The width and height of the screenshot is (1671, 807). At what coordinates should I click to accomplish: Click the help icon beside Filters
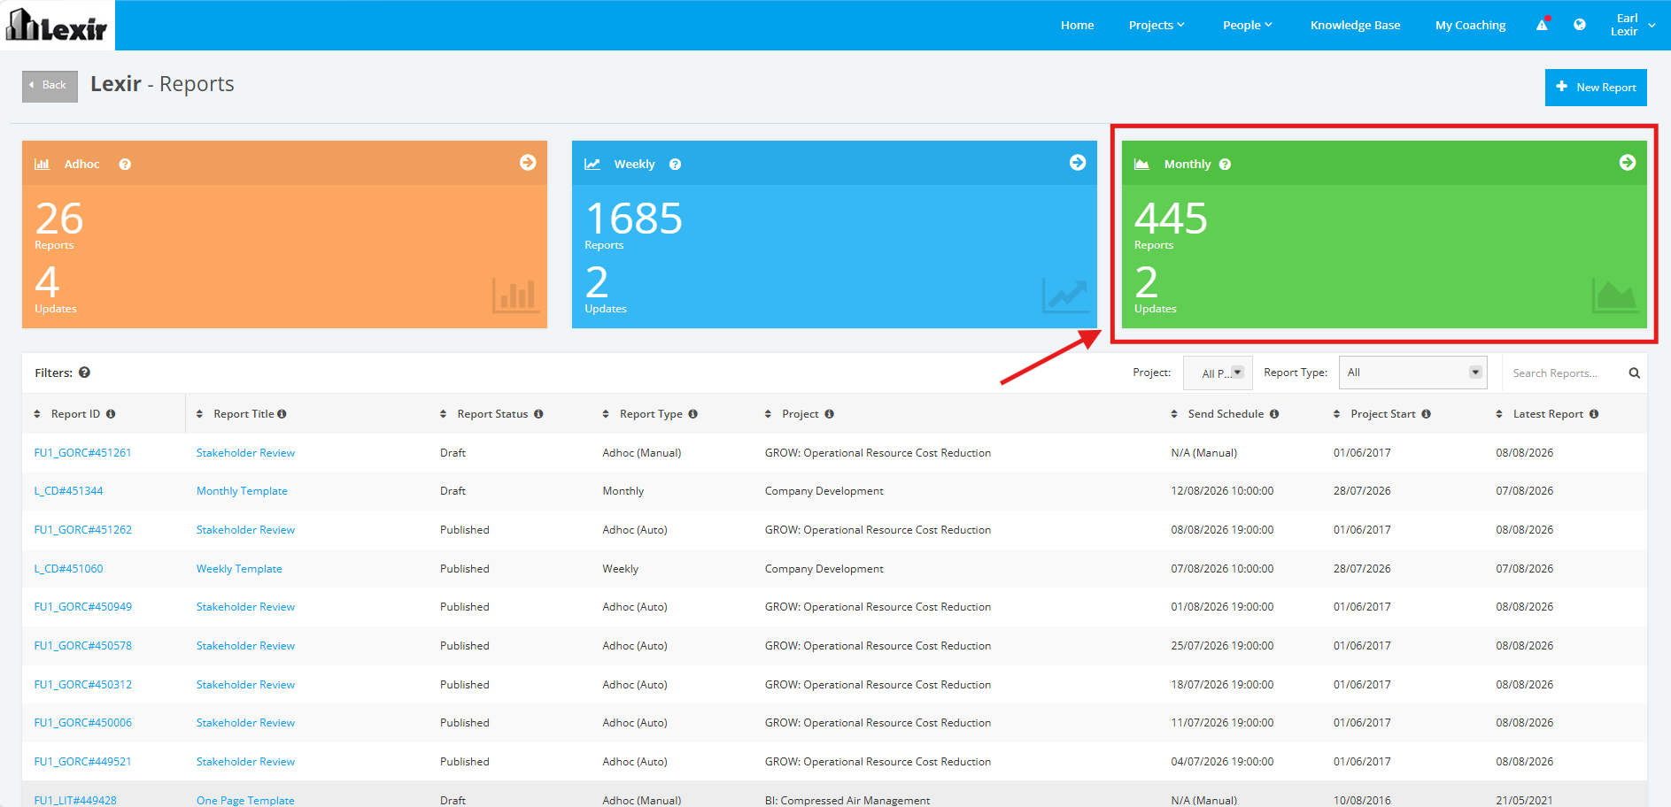pyautogui.click(x=84, y=373)
